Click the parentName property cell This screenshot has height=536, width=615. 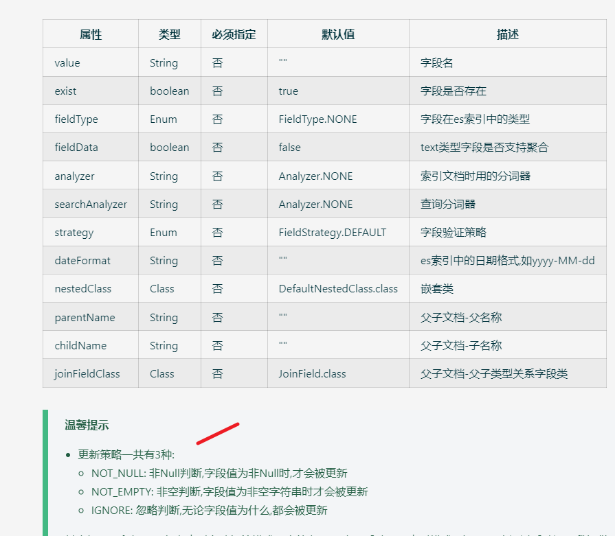pyautogui.click(x=77, y=316)
